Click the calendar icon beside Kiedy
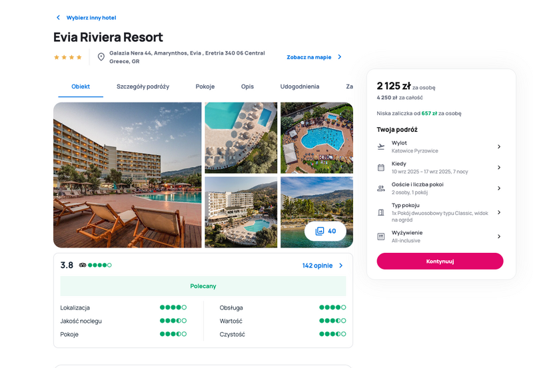 point(381,168)
